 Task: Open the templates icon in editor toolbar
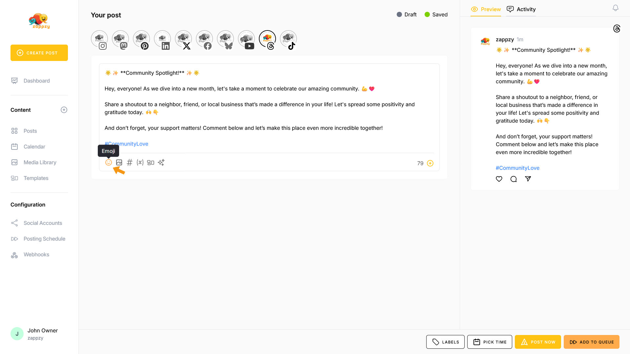pos(151,163)
